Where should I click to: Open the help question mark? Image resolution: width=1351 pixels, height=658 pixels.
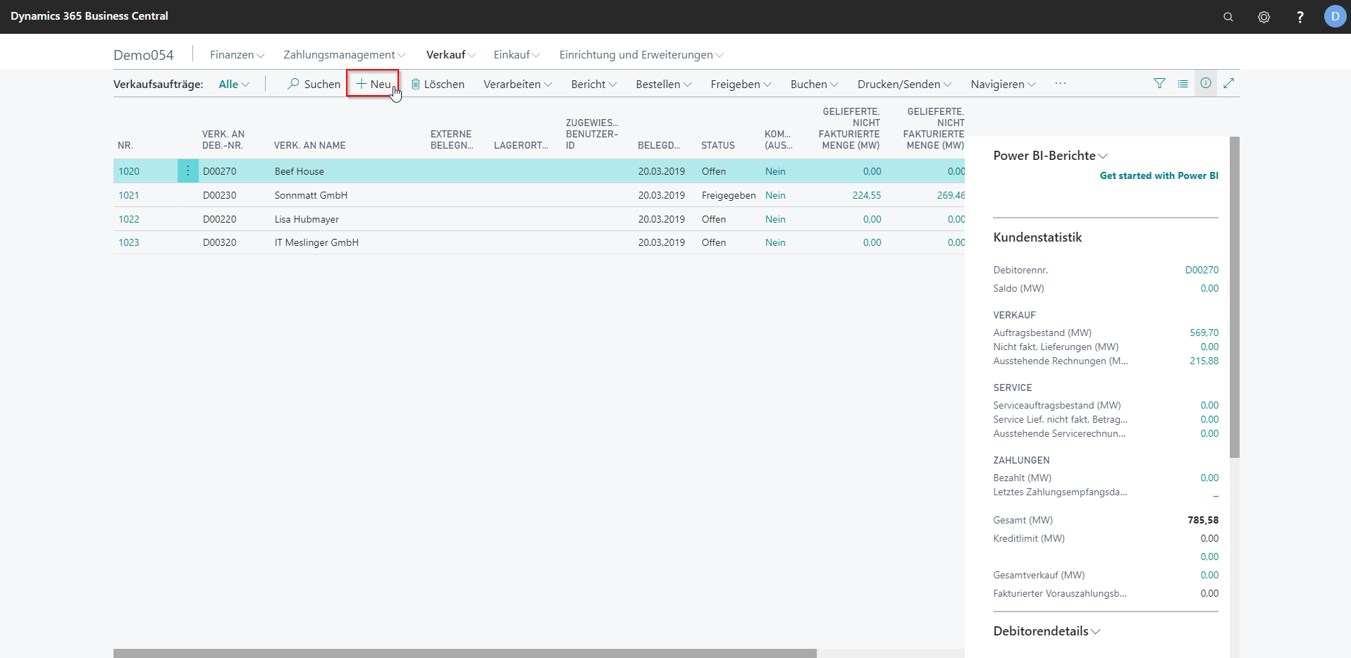pyautogui.click(x=1300, y=17)
